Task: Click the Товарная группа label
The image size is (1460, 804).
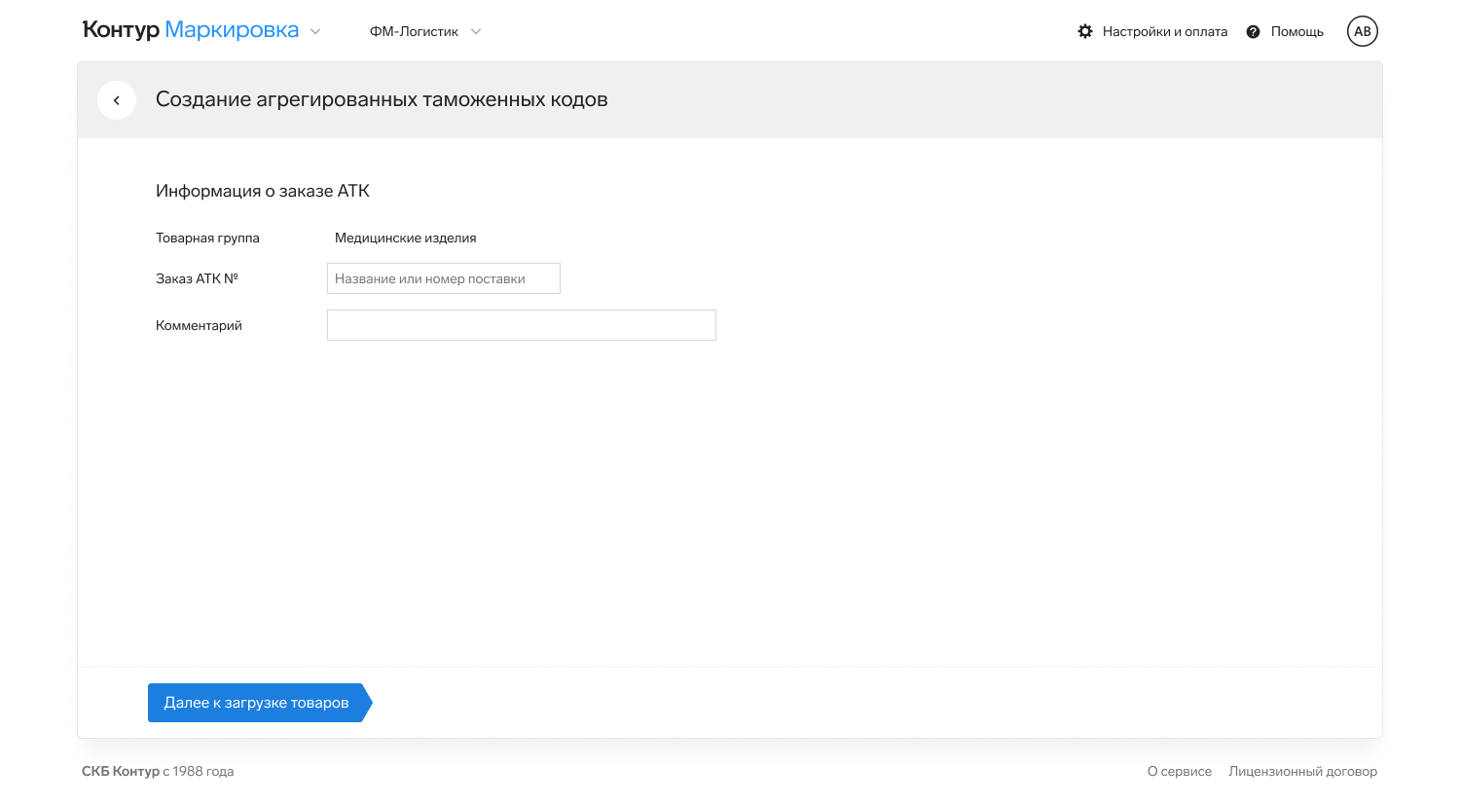Action: click(x=207, y=238)
